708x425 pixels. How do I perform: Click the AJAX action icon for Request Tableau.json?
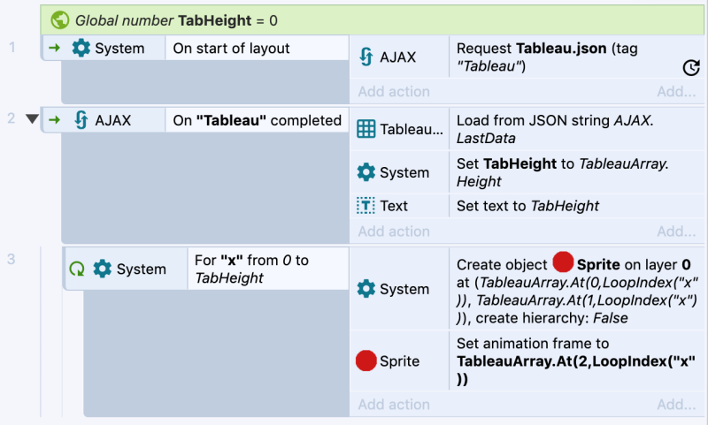[x=366, y=57]
